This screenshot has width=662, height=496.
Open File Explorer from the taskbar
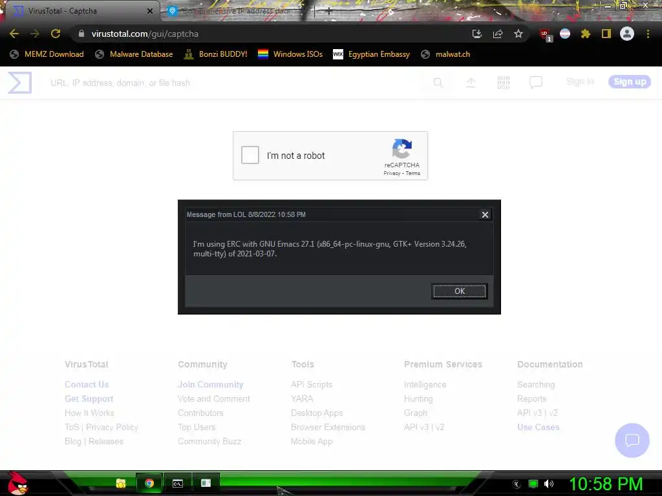(x=121, y=483)
